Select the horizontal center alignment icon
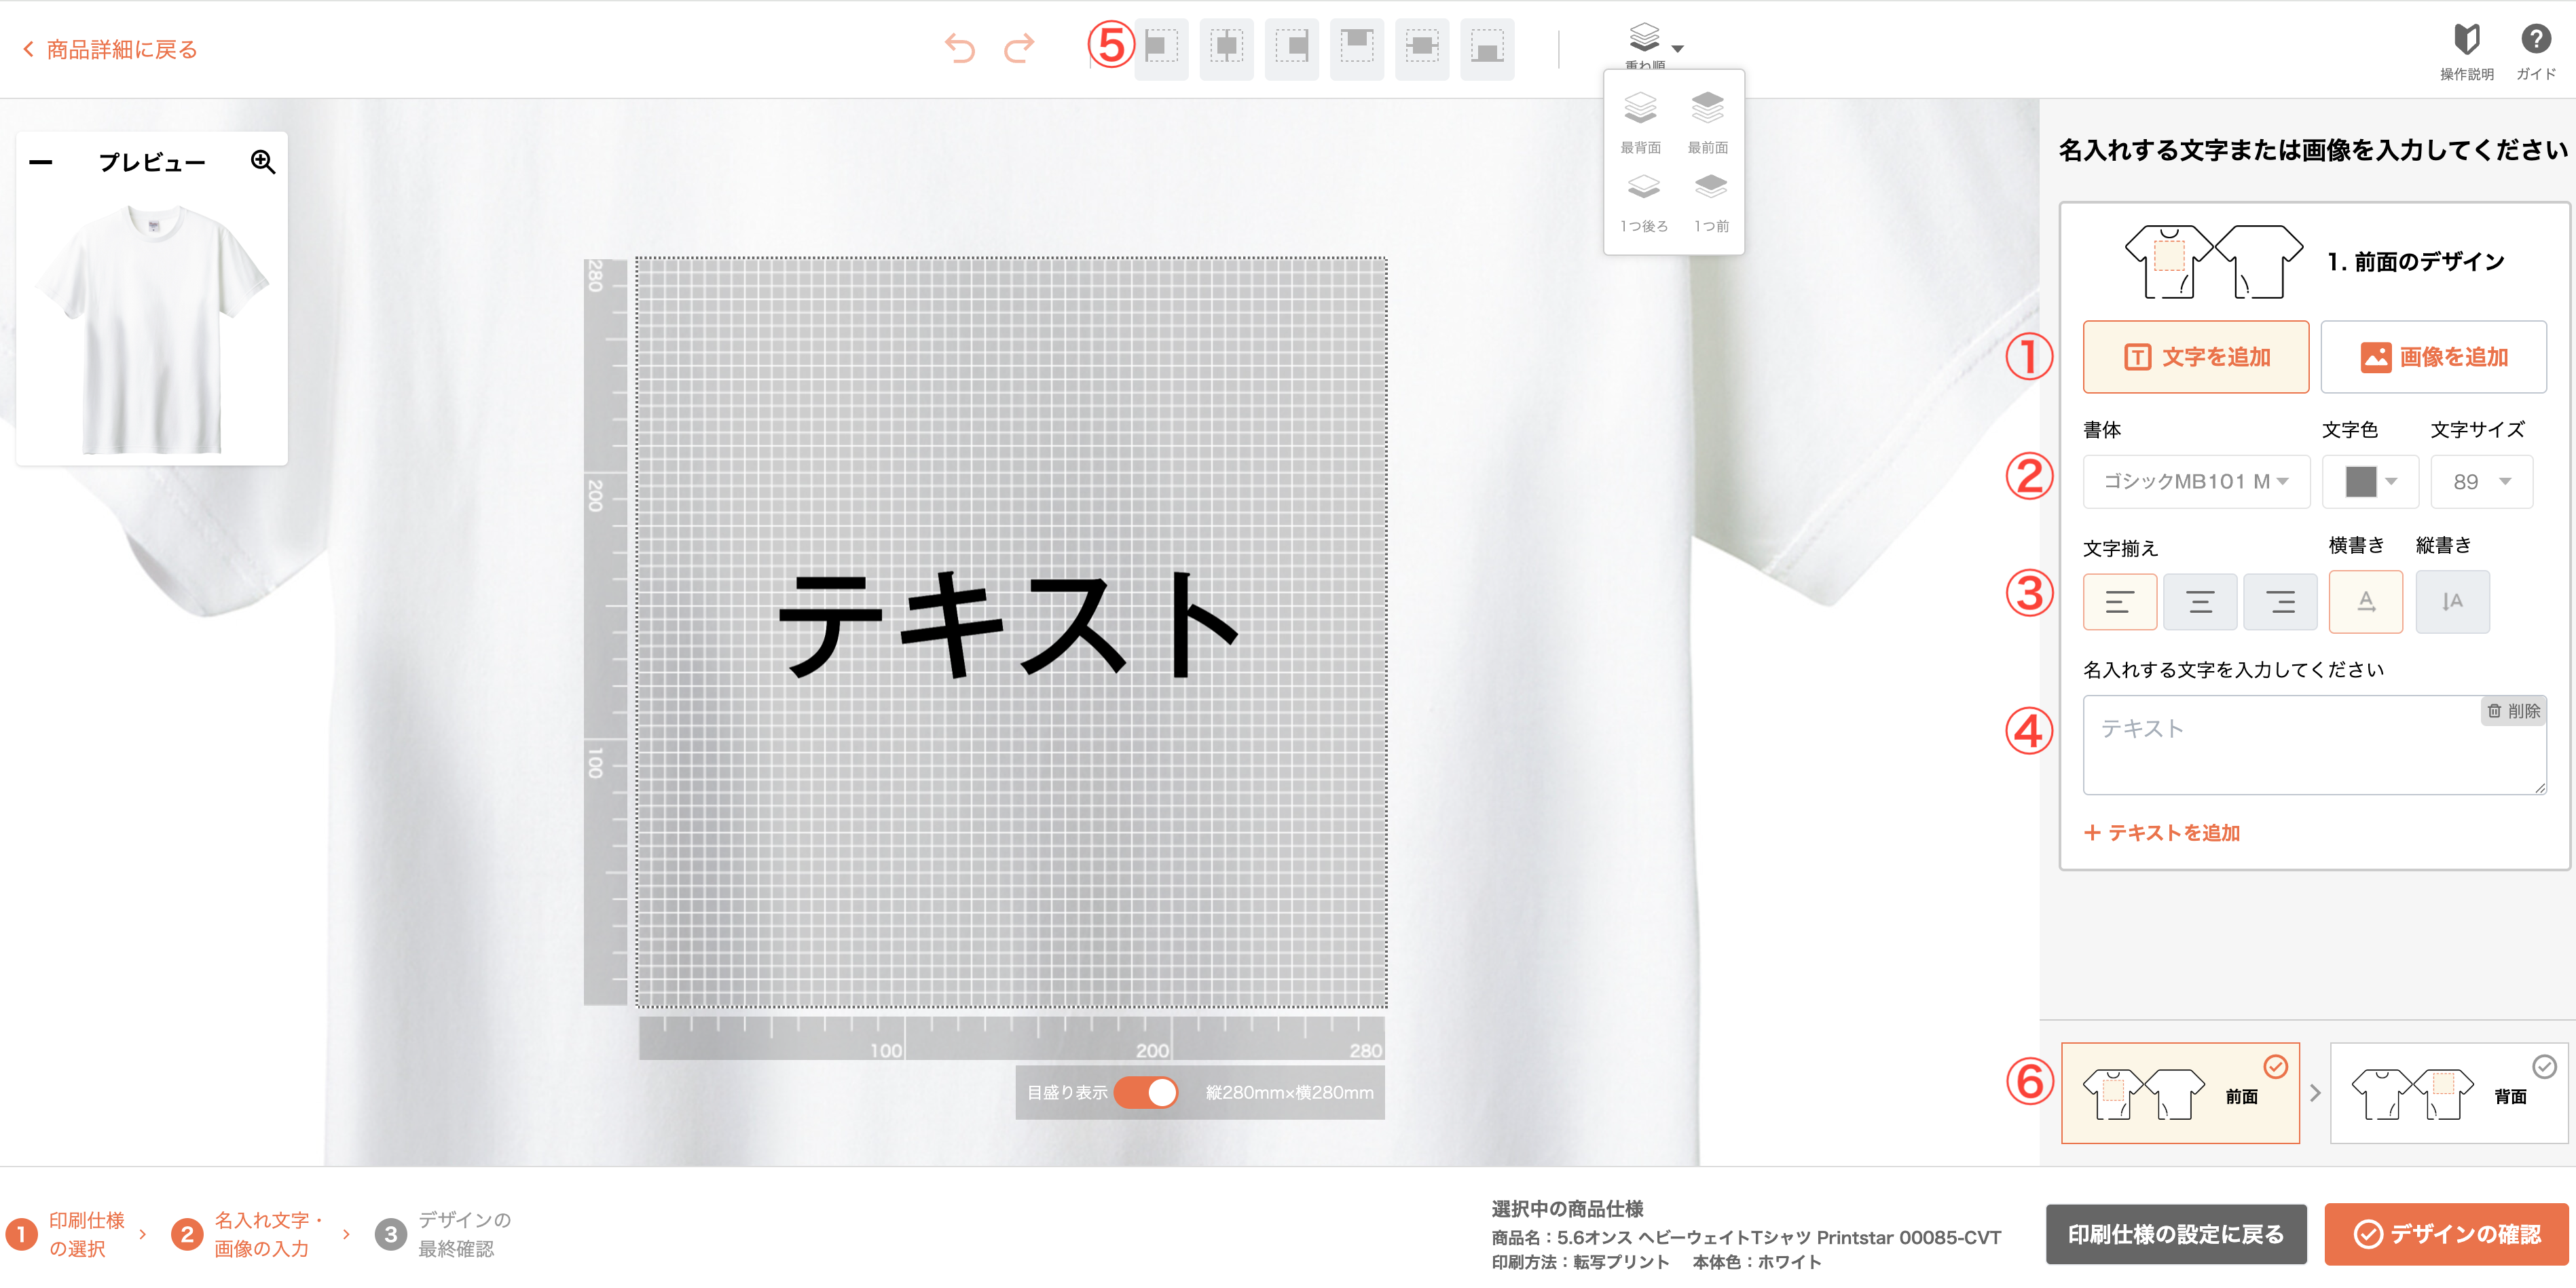This screenshot has width=2576, height=1288. coord(1227,49)
